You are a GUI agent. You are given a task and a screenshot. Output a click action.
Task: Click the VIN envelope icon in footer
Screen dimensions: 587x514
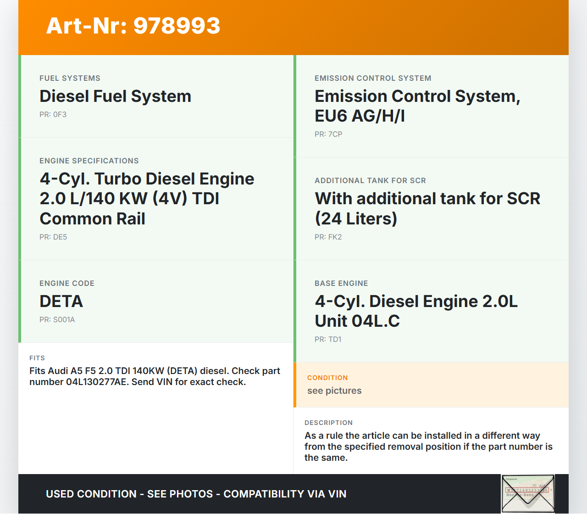[x=528, y=494]
